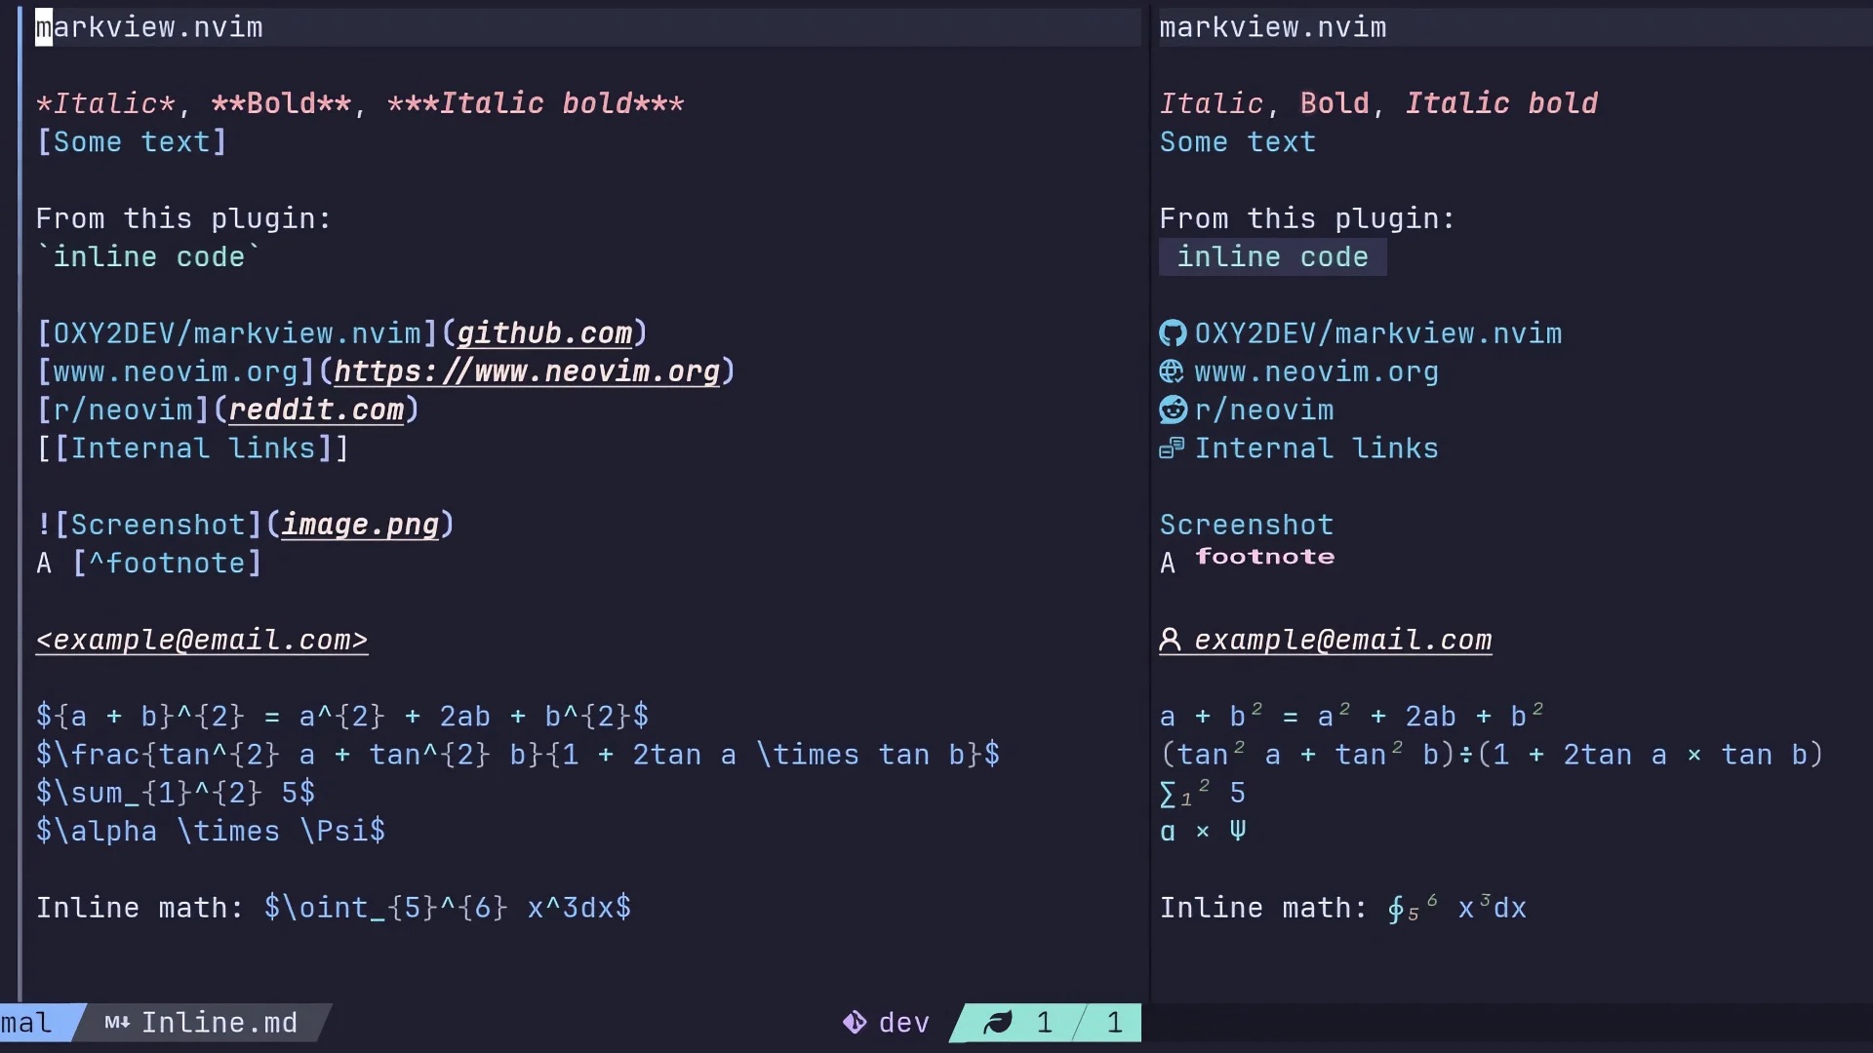The width and height of the screenshot is (1873, 1053).
Task: Click the rendered Screenshot image link
Action: (1246, 525)
